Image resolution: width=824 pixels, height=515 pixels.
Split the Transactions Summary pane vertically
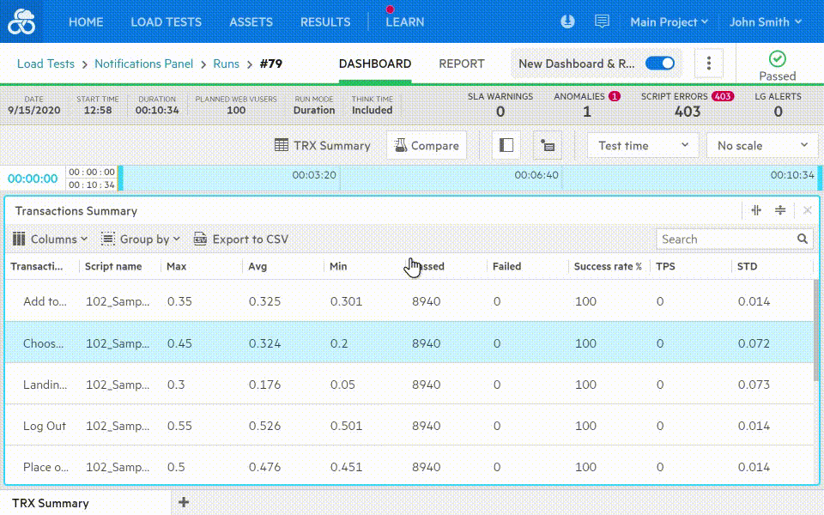756,210
